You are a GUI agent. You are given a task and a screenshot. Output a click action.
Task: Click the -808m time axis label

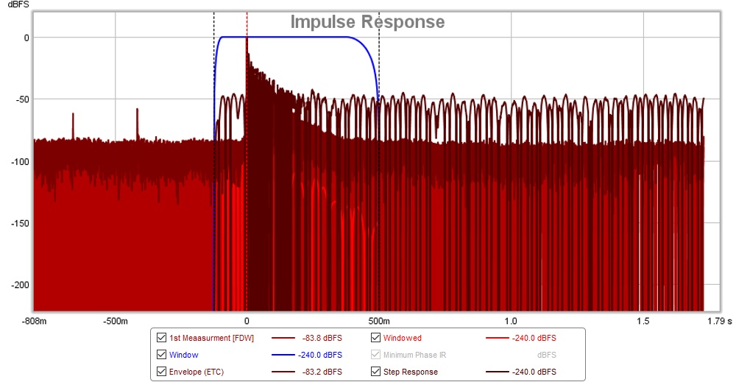pyautogui.click(x=35, y=321)
